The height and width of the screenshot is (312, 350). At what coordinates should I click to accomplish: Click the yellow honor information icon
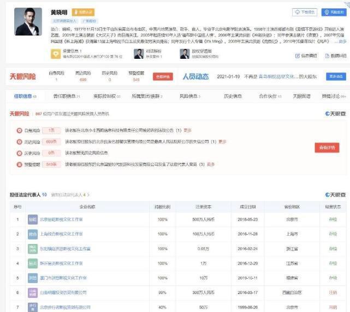tap(56, 54)
